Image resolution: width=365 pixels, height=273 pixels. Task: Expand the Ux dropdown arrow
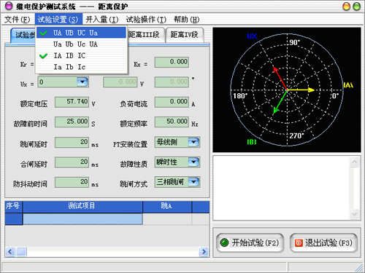click(82, 82)
